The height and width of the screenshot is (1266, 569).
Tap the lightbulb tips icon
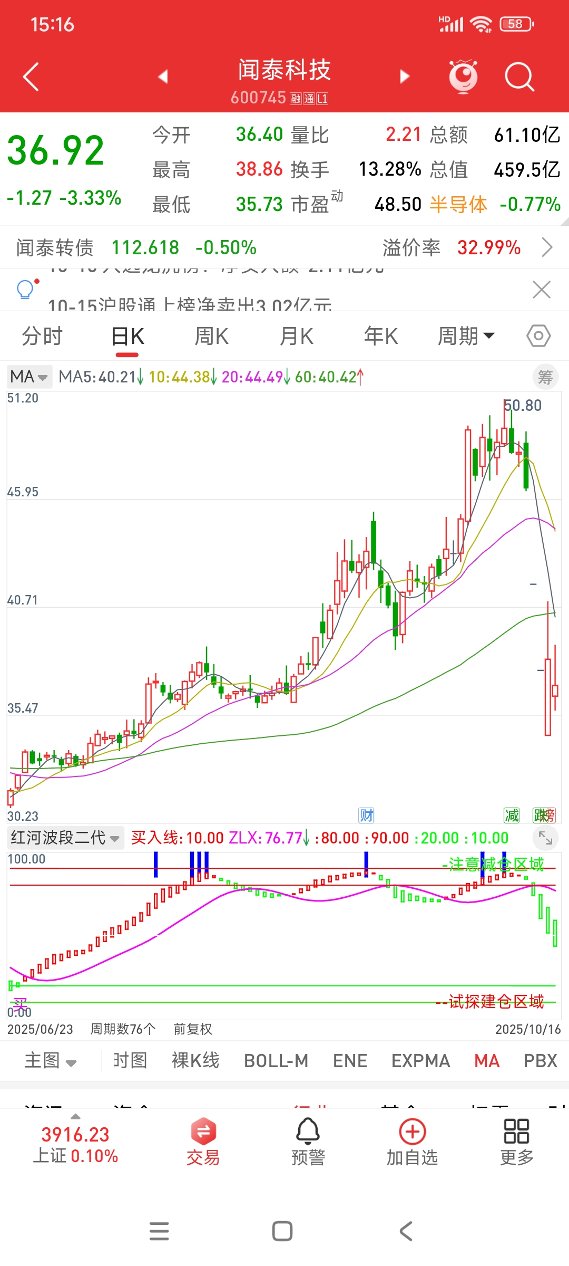[x=25, y=289]
